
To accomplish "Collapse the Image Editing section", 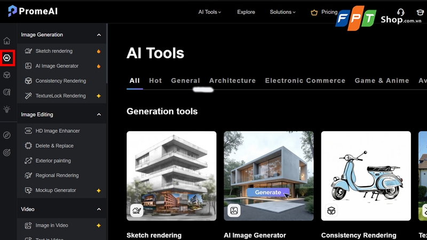I will (x=99, y=115).
